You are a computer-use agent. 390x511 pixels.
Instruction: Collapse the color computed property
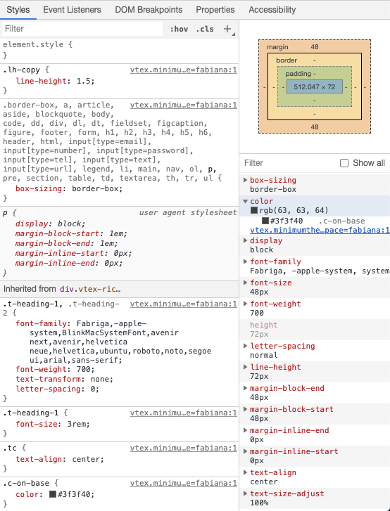[246, 201]
